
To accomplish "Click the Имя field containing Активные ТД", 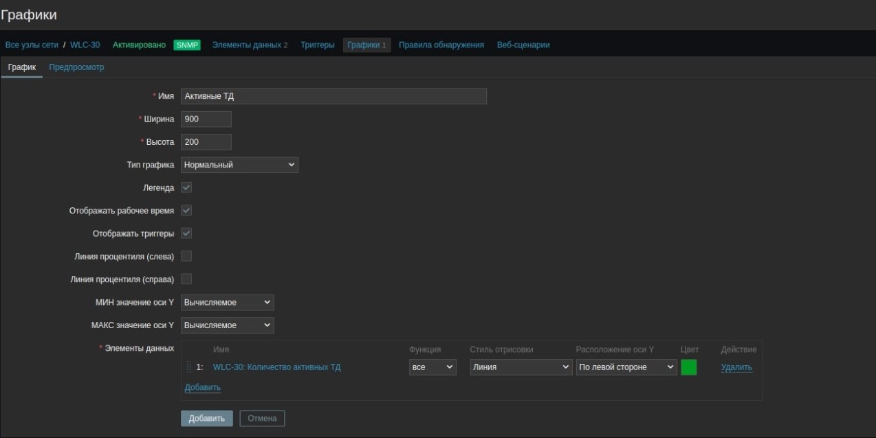I will (333, 96).
